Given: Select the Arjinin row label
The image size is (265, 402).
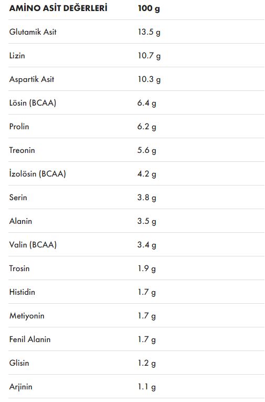Looking at the screenshot, I should click(21, 387).
